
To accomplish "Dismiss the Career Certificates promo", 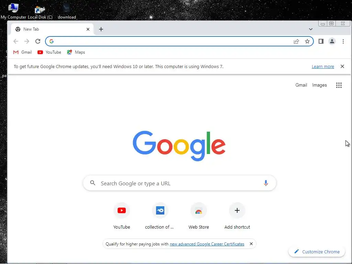I will click(x=251, y=244).
